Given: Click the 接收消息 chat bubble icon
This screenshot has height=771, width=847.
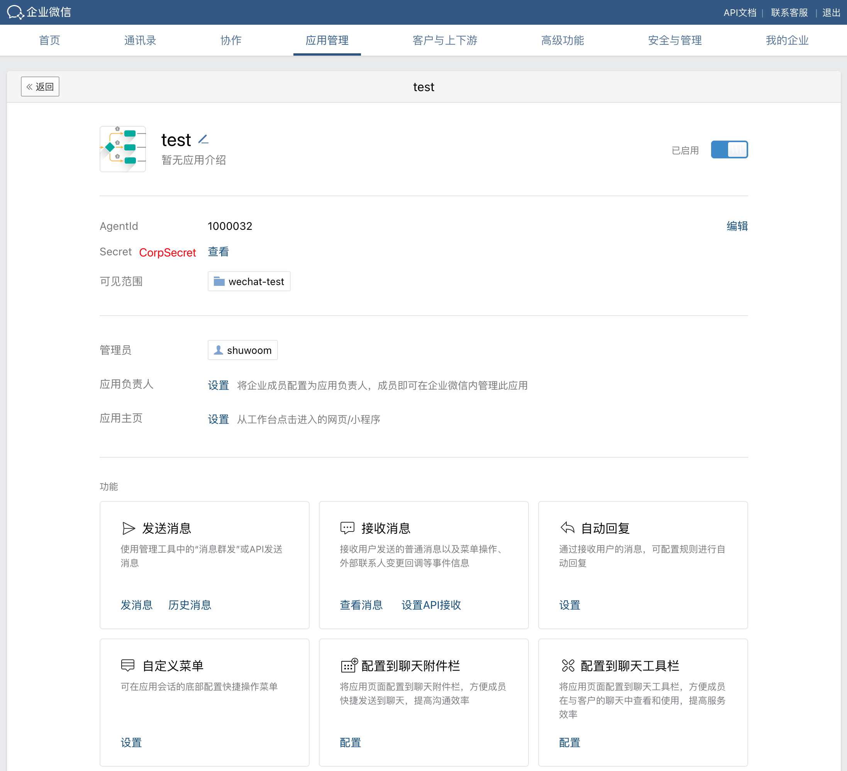Looking at the screenshot, I should (347, 528).
